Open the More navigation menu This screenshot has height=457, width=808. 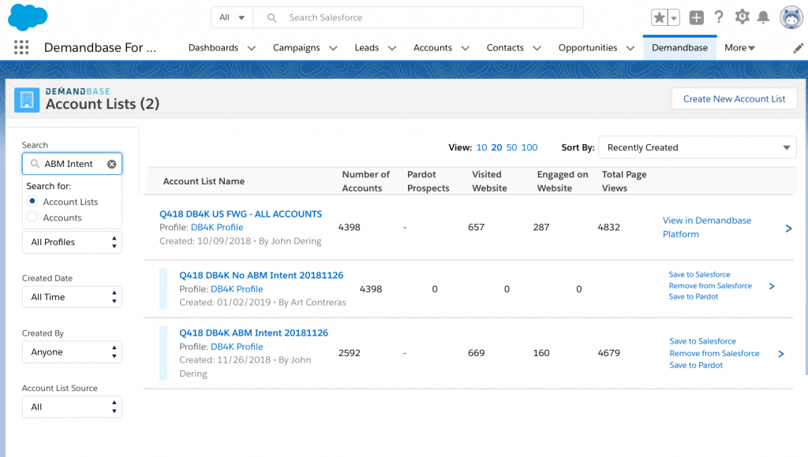[739, 48]
